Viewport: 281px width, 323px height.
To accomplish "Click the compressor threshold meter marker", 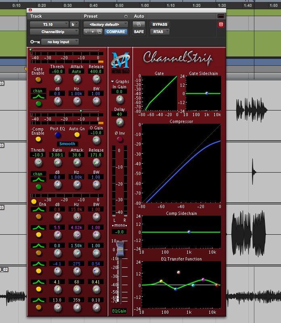I will click(x=81, y=111).
